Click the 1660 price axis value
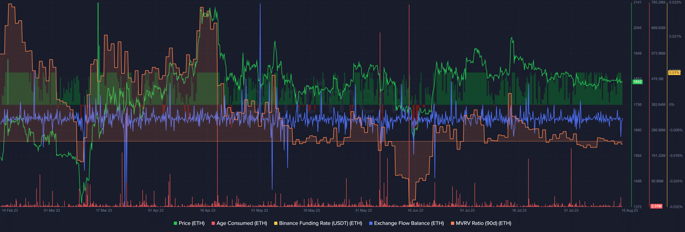 [637, 130]
